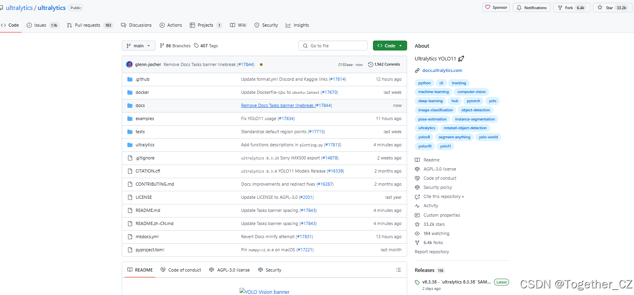View the 86 Branches link
634x295 pixels.
(x=175, y=46)
